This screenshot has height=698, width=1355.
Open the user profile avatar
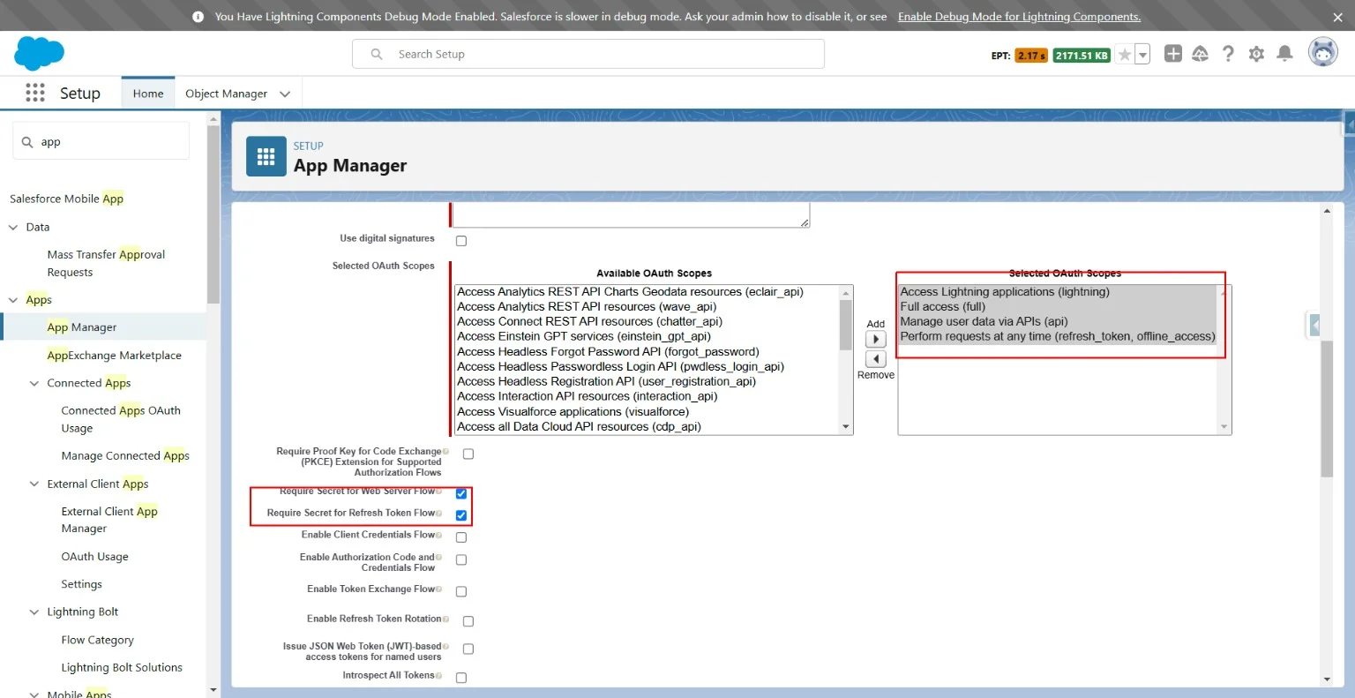pos(1322,53)
